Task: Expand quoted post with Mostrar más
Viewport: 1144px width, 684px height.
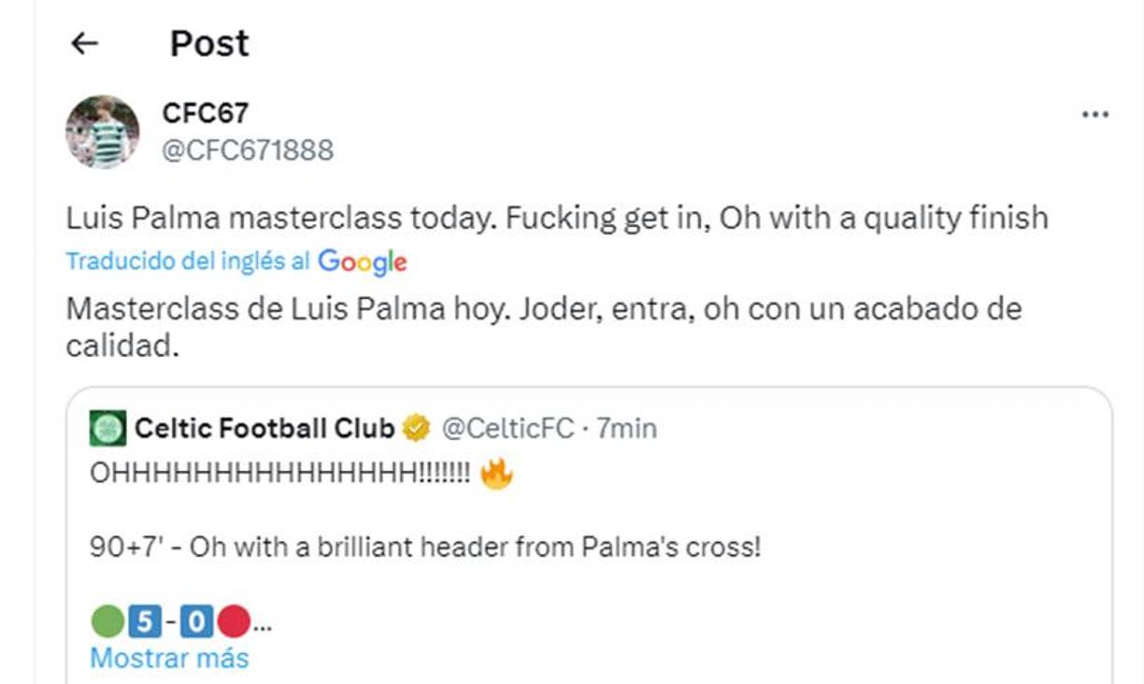Action: 169,658
